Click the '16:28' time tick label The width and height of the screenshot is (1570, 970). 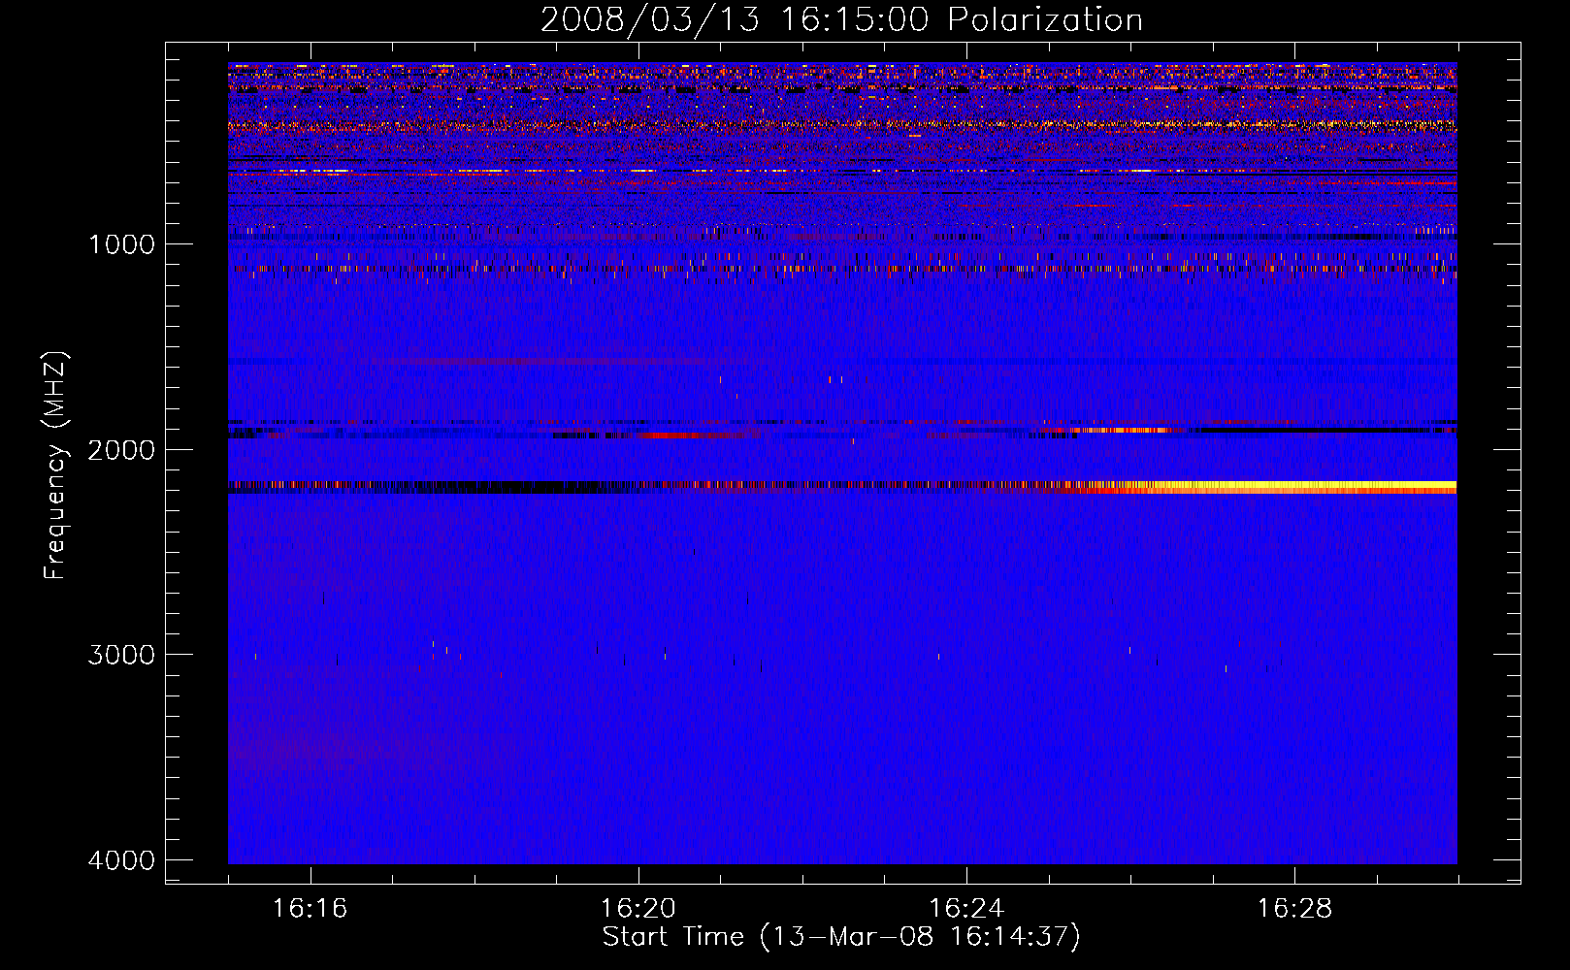tap(1294, 909)
